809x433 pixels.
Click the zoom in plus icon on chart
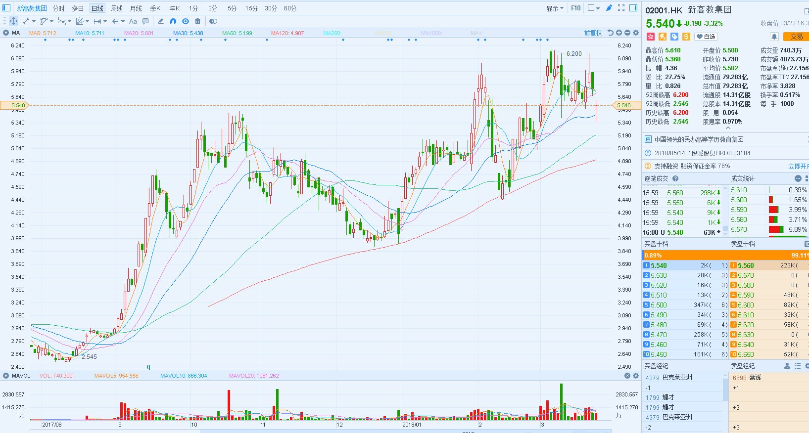tap(619, 33)
